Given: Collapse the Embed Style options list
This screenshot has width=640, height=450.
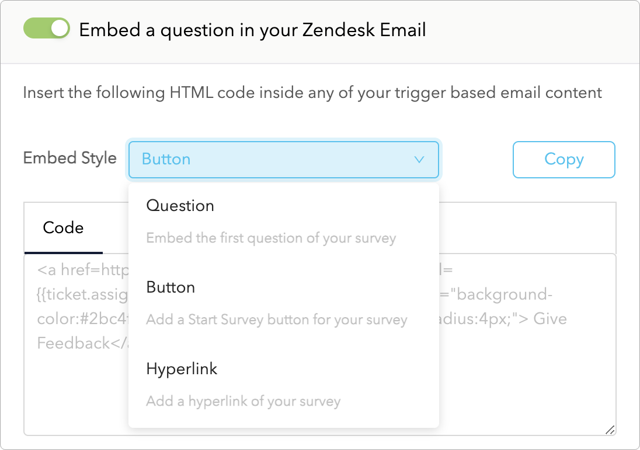Looking at the screenshot, I should pos(418,159).
